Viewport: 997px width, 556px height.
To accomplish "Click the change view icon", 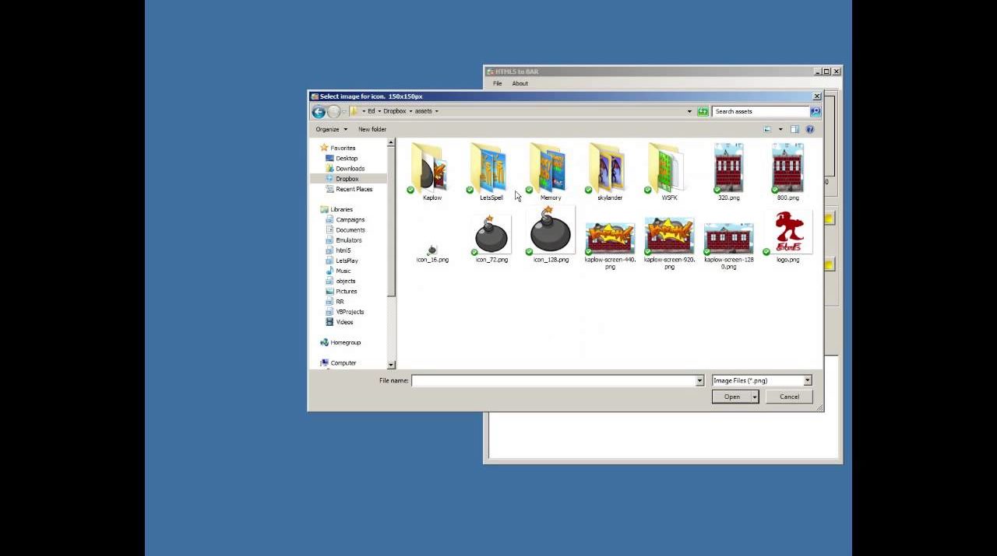I will click(x=767, y=130).
